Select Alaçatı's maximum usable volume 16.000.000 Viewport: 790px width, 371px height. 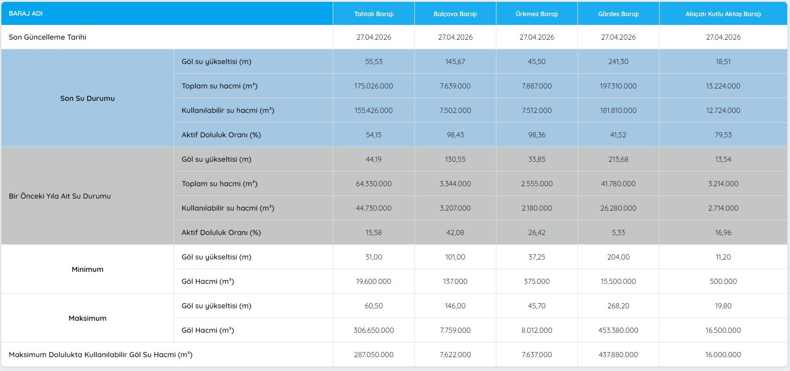723,354
